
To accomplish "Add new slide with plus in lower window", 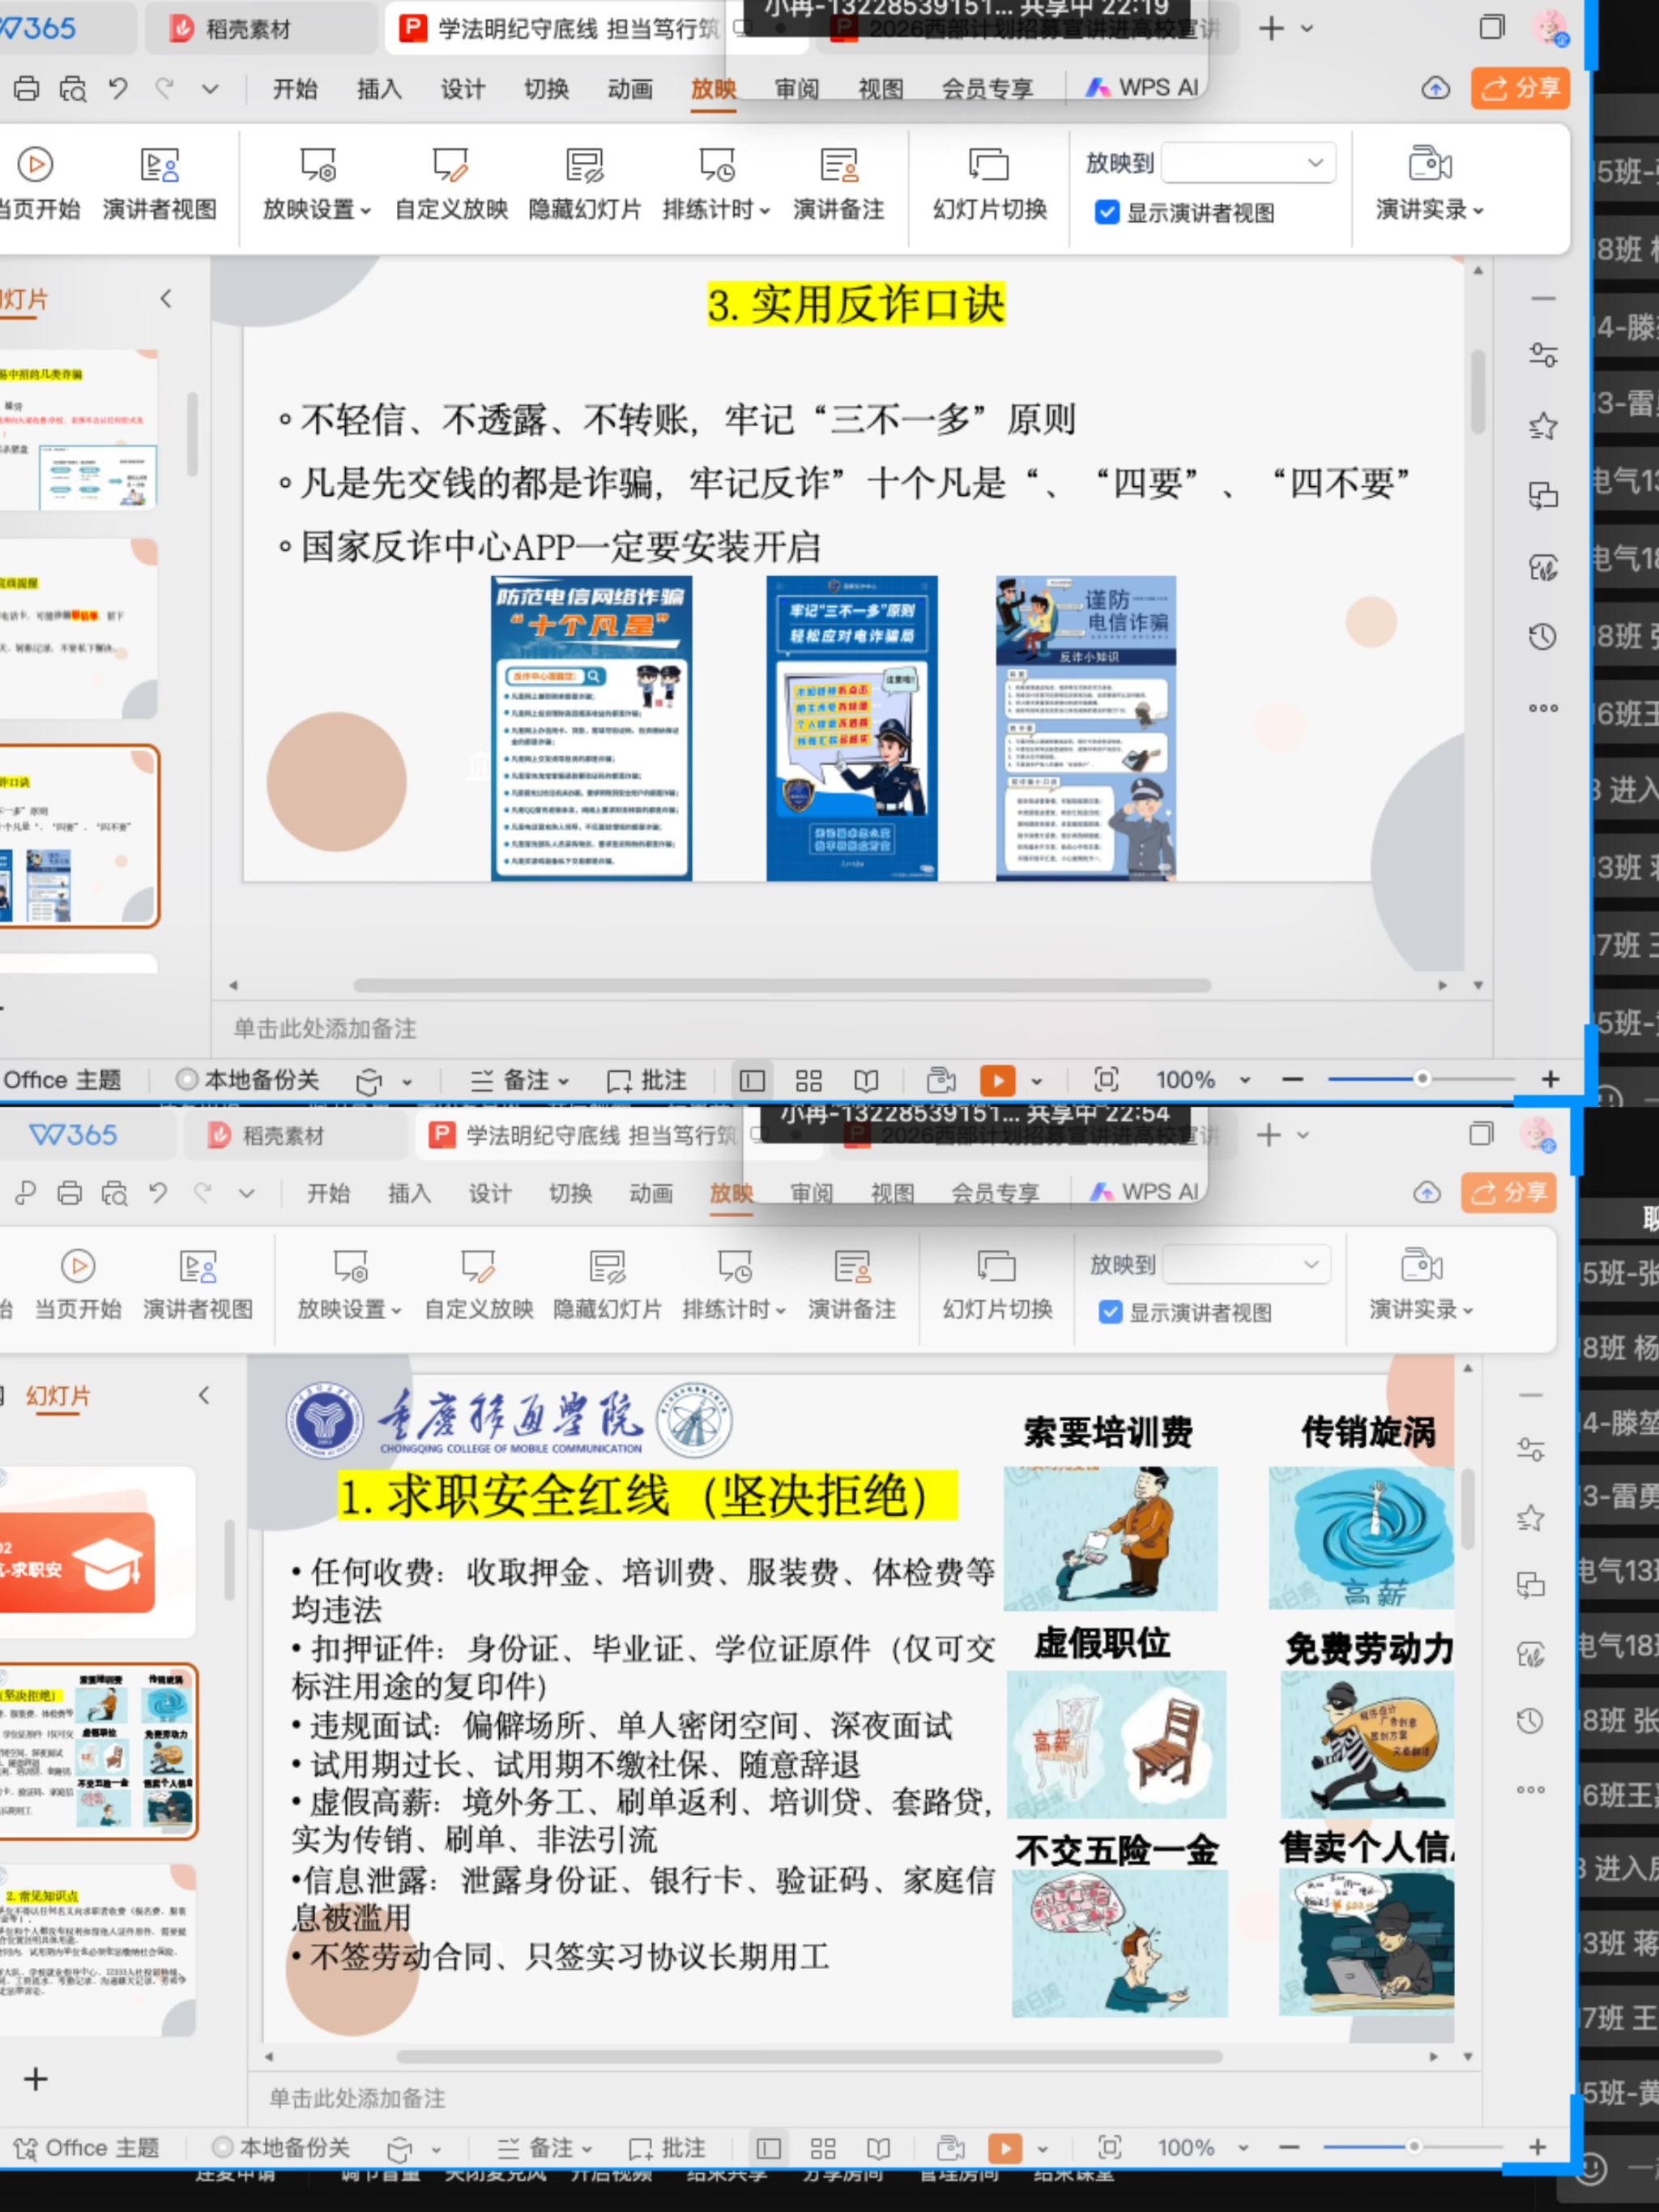I will tap(36, 2079).
